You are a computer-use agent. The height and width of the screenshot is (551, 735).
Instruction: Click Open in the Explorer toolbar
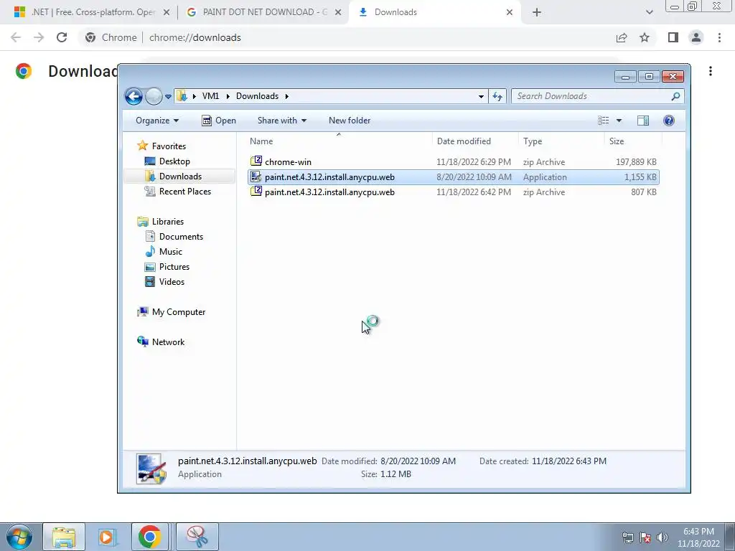(x=218, y=121)
